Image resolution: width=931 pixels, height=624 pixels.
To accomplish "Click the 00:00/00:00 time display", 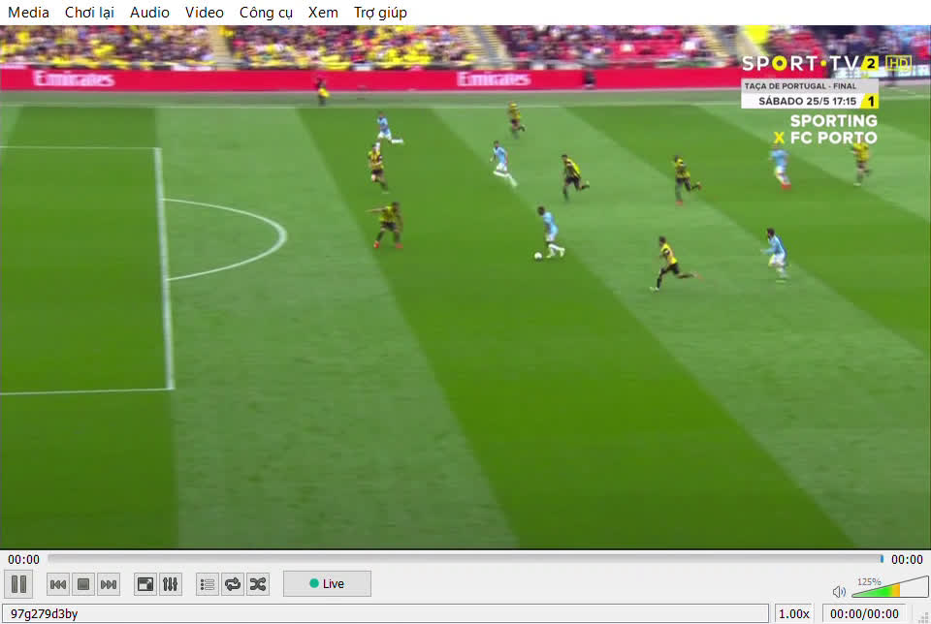I will 864,613.
